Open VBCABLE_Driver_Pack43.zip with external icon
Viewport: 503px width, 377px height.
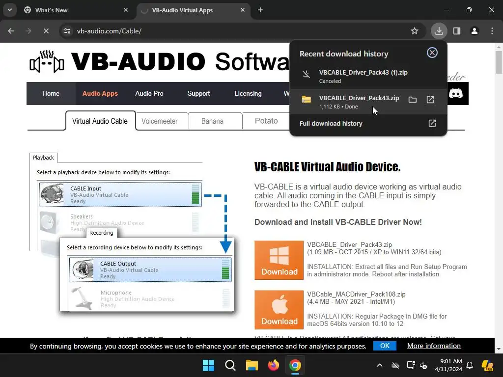point(430,100)
